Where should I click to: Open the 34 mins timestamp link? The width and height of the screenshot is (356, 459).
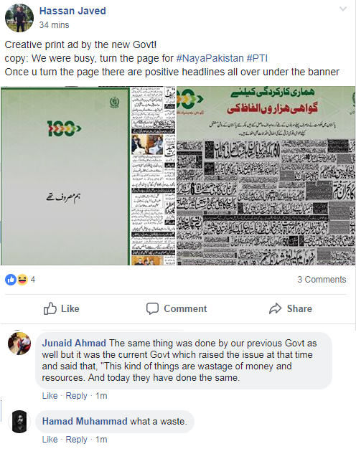pyautogui.click(x=55, y=25)
